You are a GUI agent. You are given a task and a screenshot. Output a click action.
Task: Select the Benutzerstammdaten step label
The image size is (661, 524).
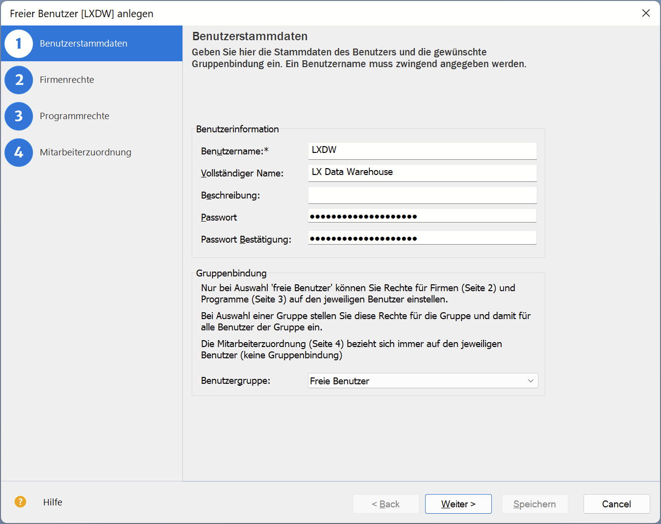pos(83,44)
